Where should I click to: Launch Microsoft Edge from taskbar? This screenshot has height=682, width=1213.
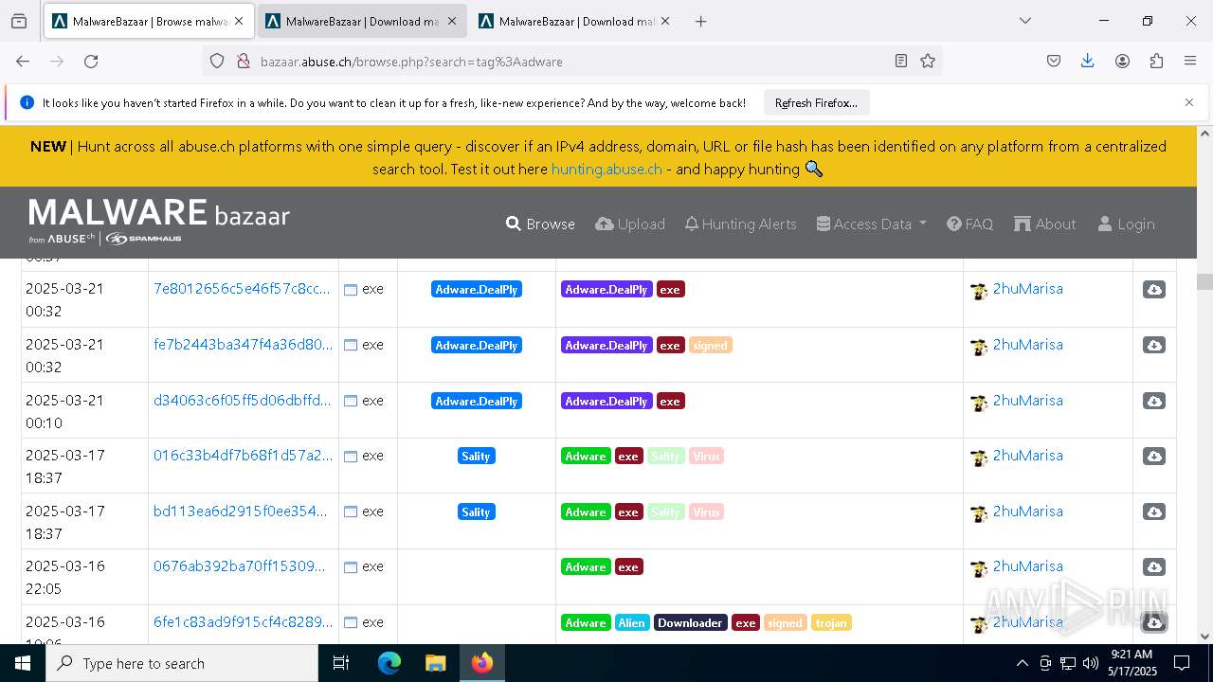point(389,663)
